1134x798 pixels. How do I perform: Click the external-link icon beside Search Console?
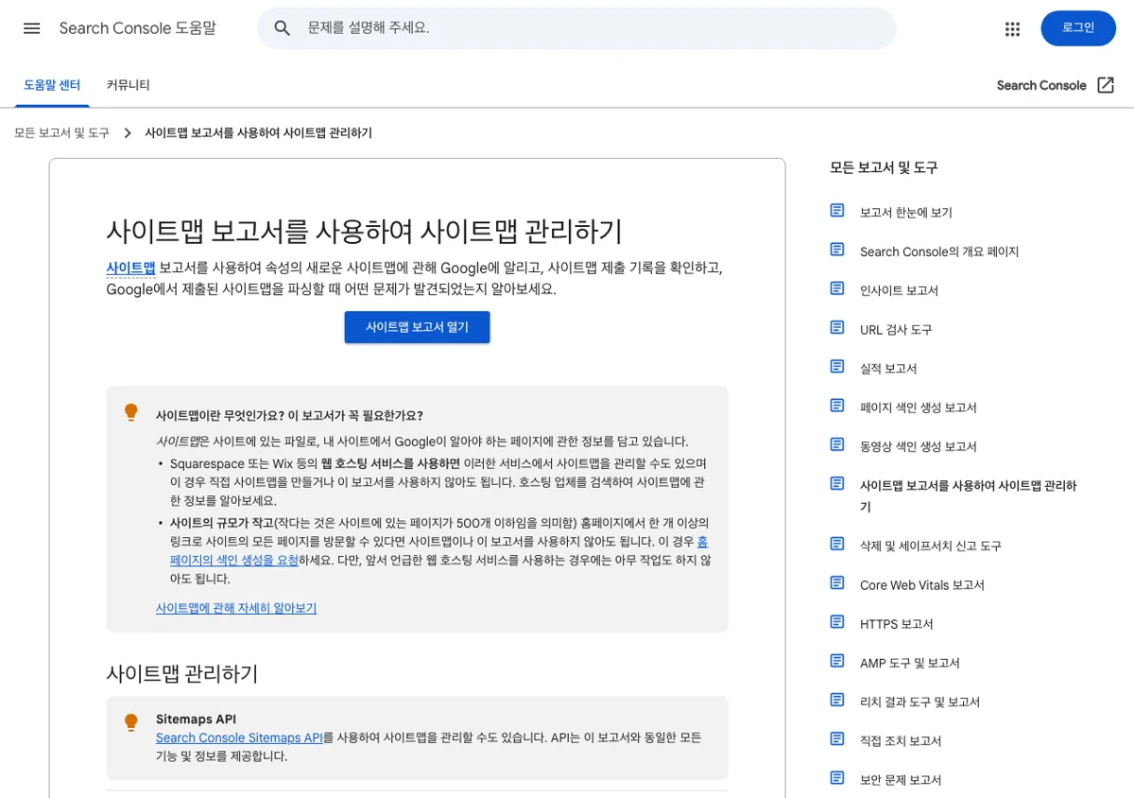click(x=1106, y=85)
